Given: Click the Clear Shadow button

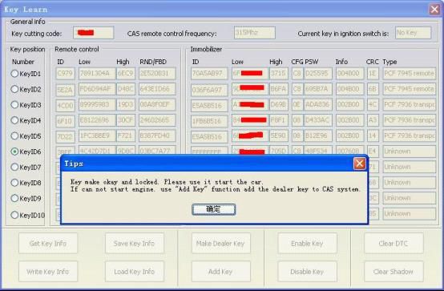Looking at the screenshot, I should [x=394, y=272].
